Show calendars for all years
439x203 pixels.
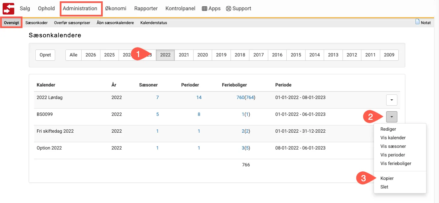[x=73, y=55]
